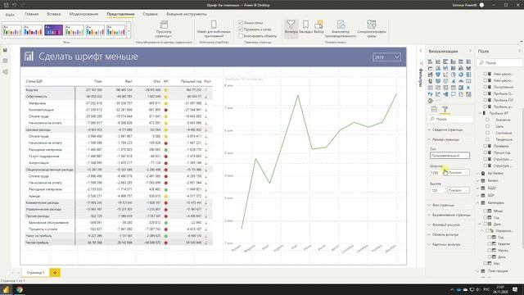Screen dimensions: 524x295
Task: Expand the themes gallery arrow
Action: (129, 31)
